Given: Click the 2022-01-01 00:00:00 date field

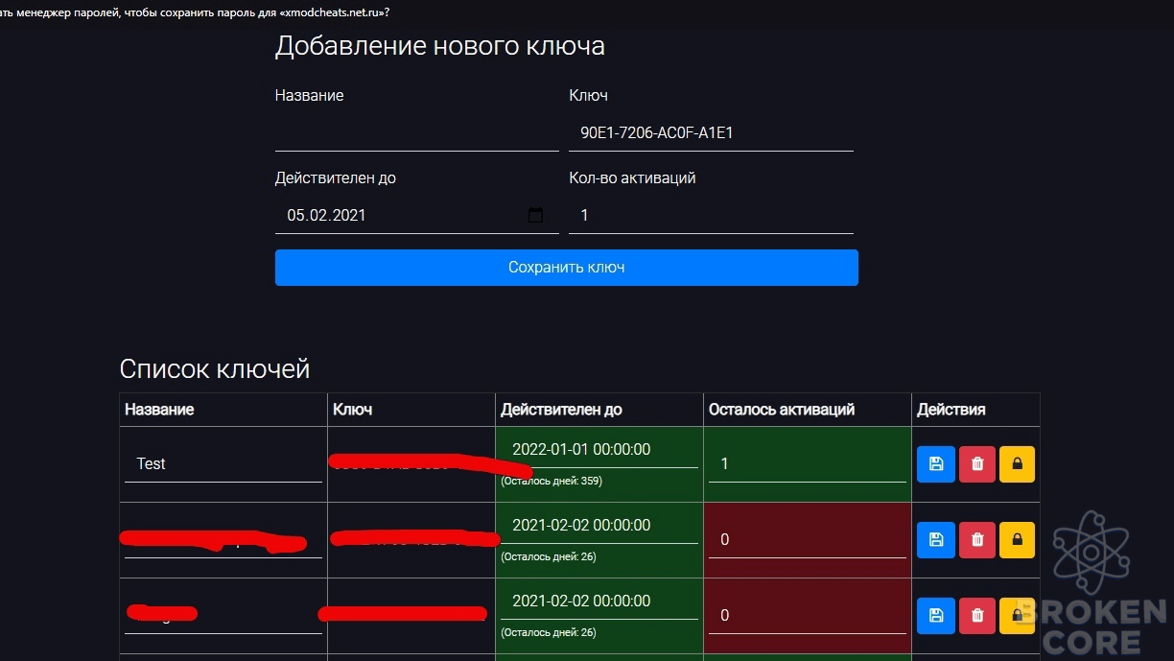Looking at the screenshot, I should [599, 449].
